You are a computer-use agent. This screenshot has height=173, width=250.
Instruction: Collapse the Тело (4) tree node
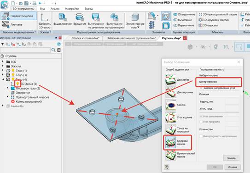coord(3,79)
